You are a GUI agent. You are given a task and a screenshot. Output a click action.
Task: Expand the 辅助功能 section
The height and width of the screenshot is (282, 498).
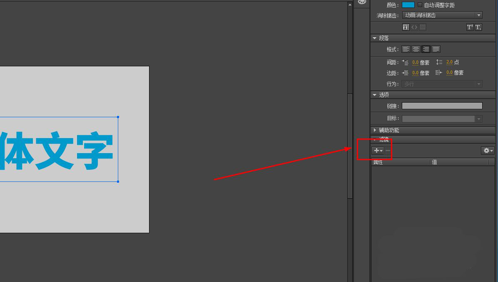pyautogui.click(x=375, y=130)
